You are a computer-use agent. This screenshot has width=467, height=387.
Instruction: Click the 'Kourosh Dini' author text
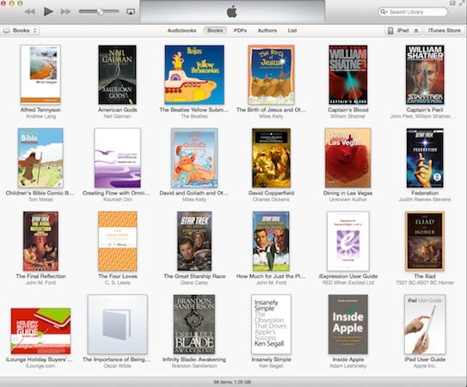pyautogui.click(x=117, y=200)
